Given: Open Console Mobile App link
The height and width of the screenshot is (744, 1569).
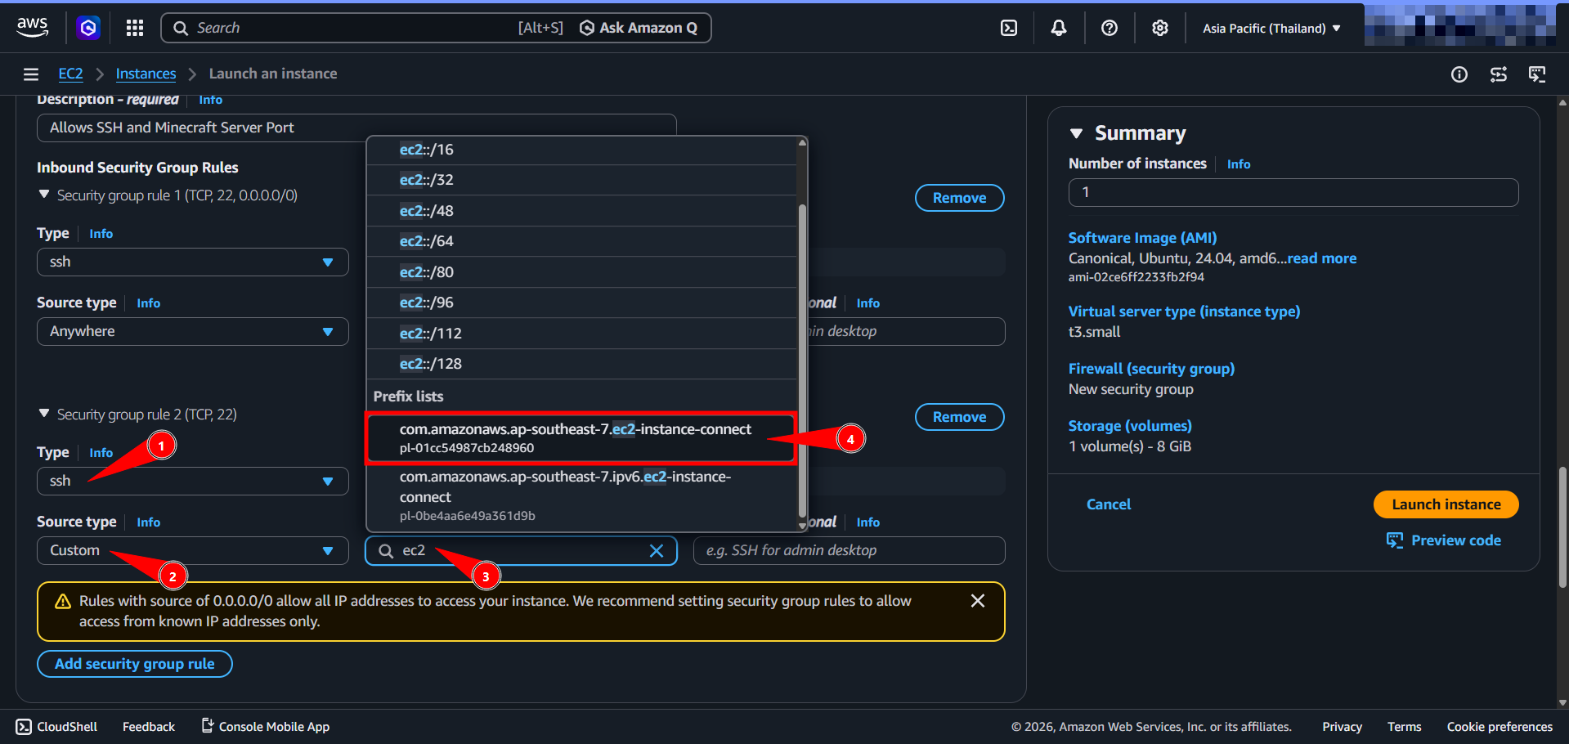Looking at the screenshot, I should tap(266, 727).
